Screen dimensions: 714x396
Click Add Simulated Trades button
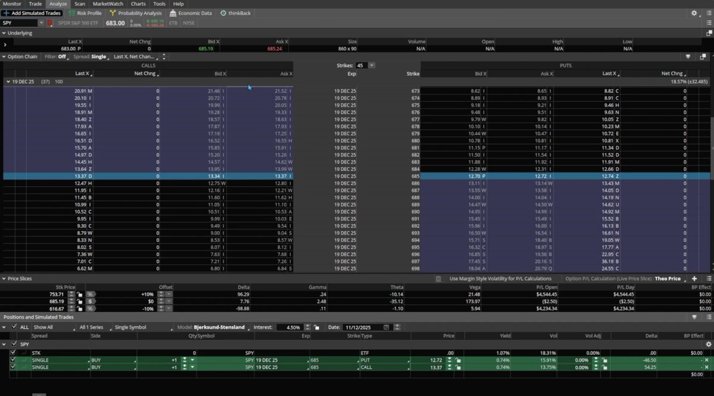[32, 13]
